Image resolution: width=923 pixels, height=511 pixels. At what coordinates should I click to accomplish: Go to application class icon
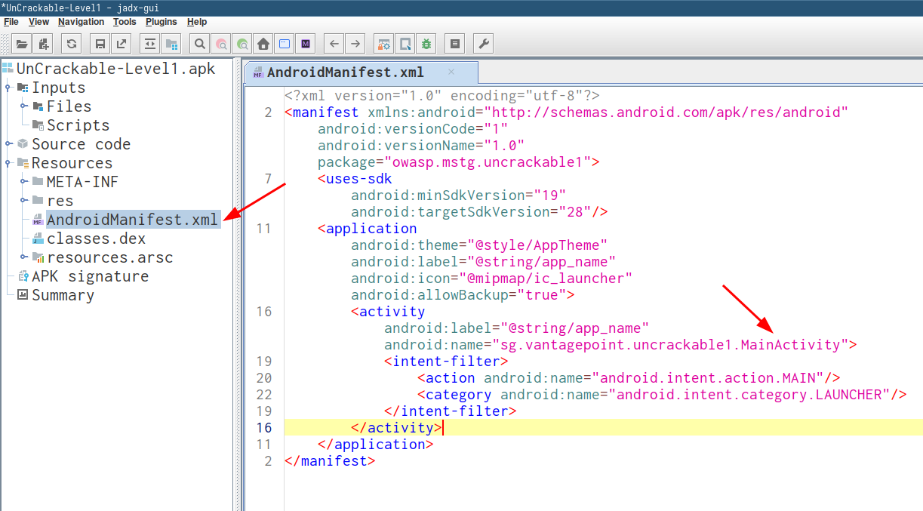tap(285, 43)
